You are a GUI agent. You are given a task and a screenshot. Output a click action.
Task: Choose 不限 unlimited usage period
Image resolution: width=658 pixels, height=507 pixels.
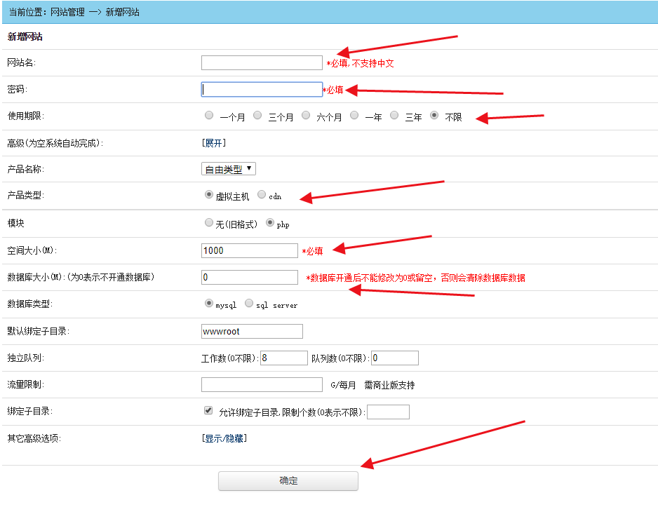pos(435,116)
